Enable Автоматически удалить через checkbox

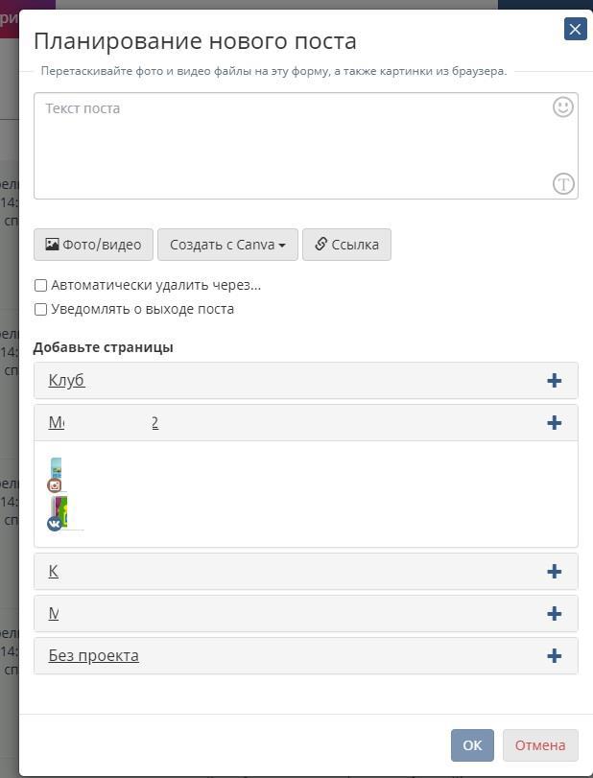click(x=40, y=285)
